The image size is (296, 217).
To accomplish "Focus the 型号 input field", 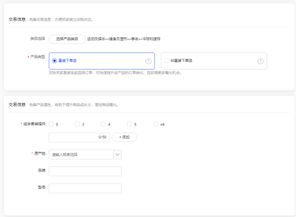I will pos(85,188).
